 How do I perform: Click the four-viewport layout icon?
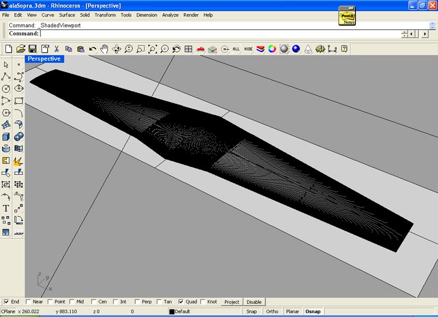point(188,49)
